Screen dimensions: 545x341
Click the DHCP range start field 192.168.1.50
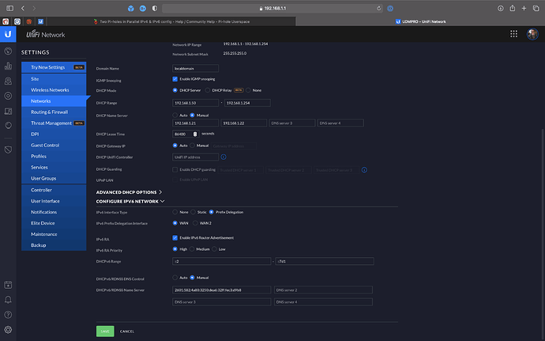coord(195,103)
